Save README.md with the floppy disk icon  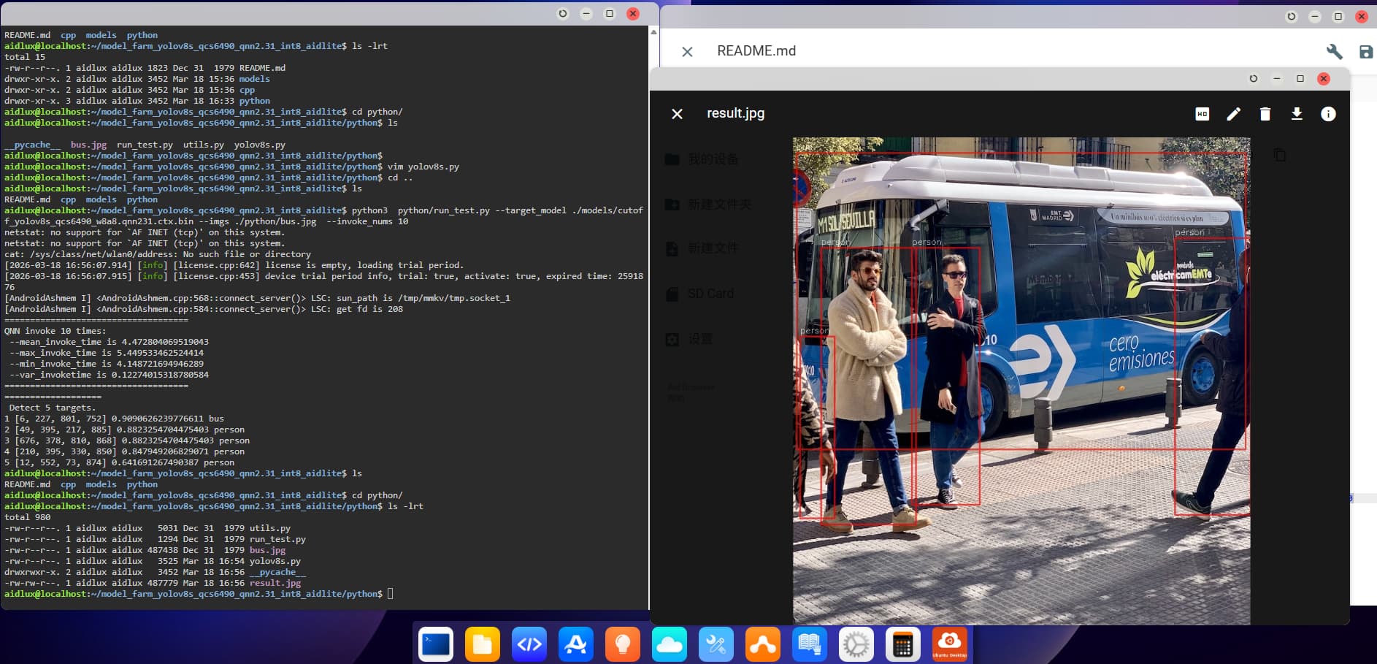tap(1365, 52)
